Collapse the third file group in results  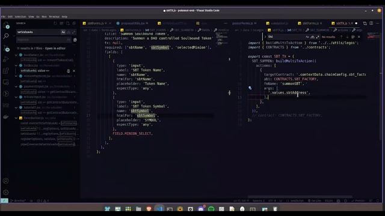tap(16, 76)
